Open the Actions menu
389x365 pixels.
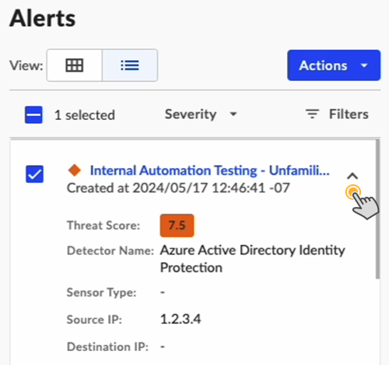334,65
